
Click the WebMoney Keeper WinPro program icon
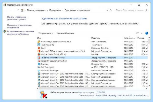(x=39, y=41)
